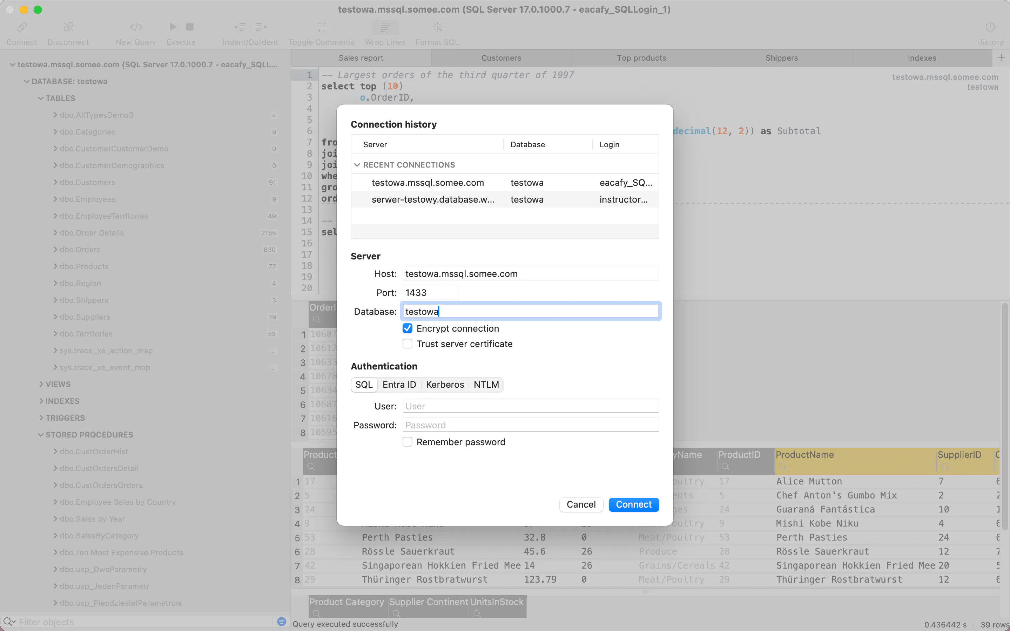
Task: Select dbo.Sales by Year procedure
Action: 92,519
